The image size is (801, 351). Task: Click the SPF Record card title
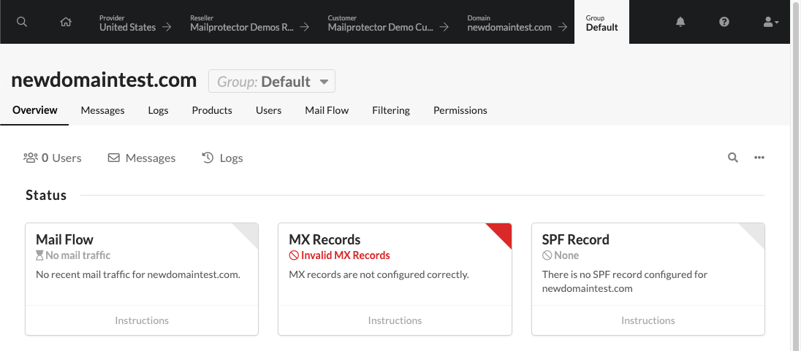pyautogui.click(x=576, y=239)
